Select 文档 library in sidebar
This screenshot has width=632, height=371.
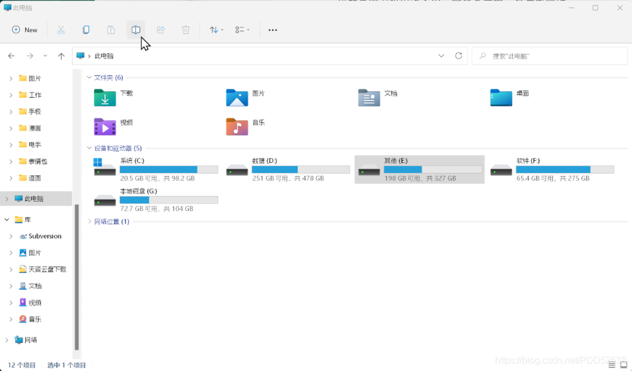point(30,286)
